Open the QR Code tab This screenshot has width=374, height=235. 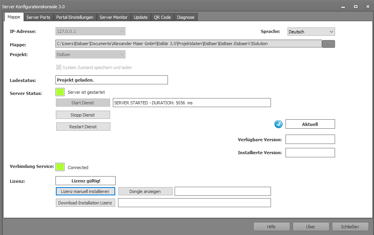[162, 17]
